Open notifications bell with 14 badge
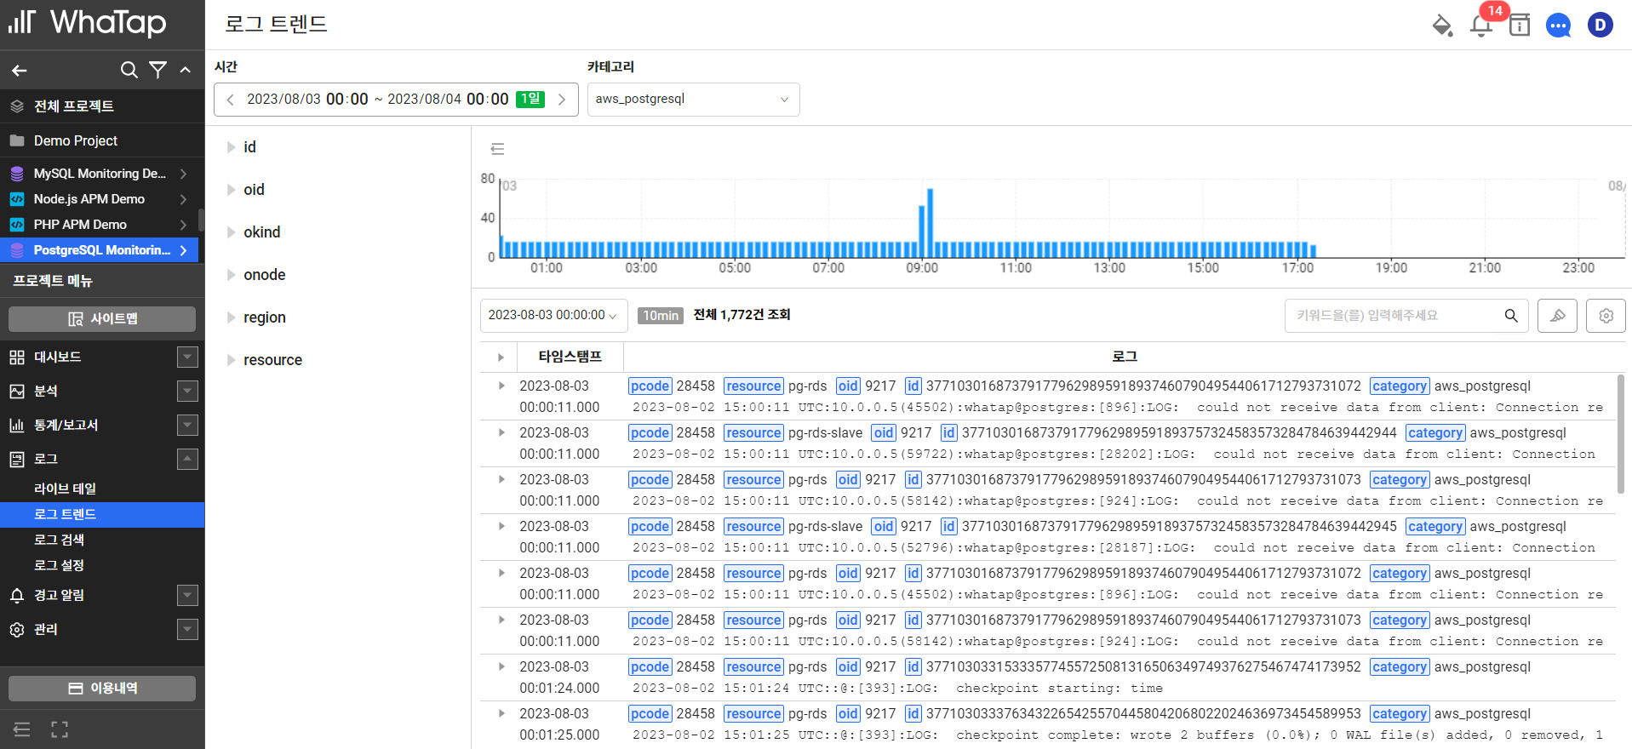This screenshot has width=1632, height=749. point(1481,26)
